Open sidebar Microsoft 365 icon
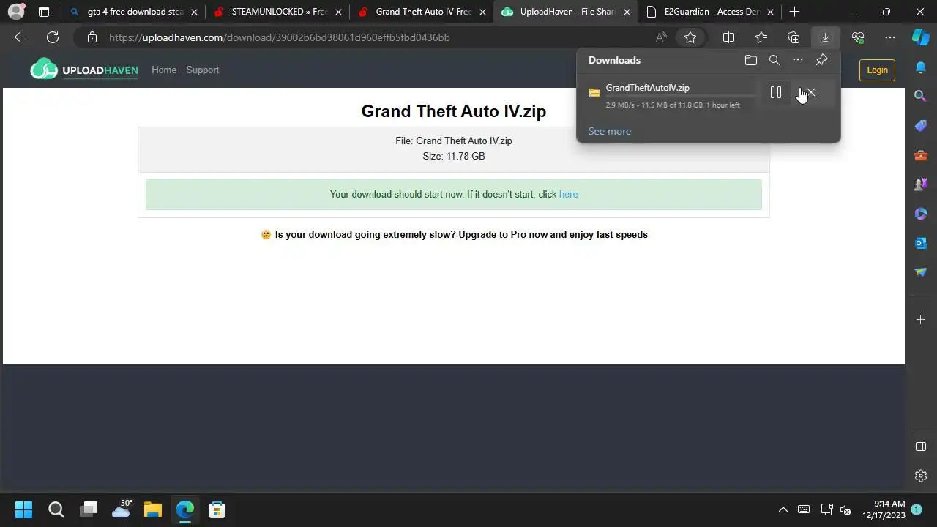937x527 pixels. point(921,214)
